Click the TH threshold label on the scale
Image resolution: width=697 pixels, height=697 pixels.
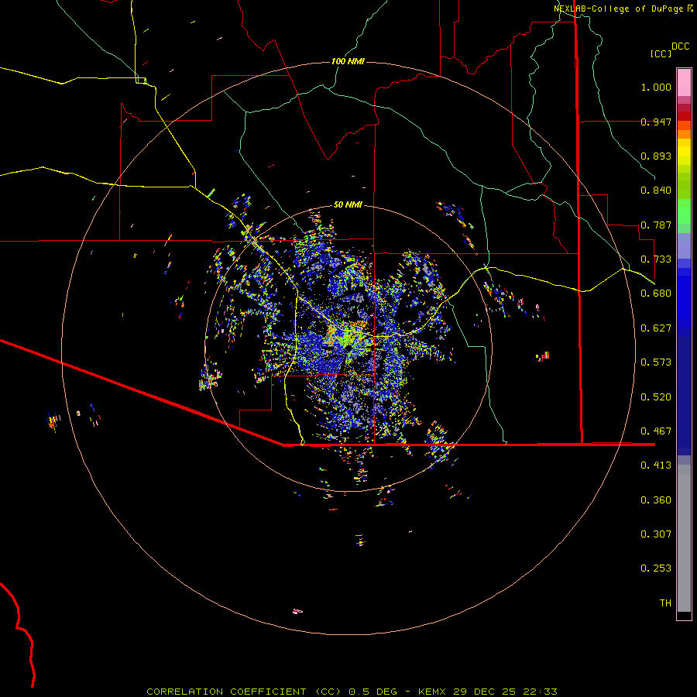665,603
